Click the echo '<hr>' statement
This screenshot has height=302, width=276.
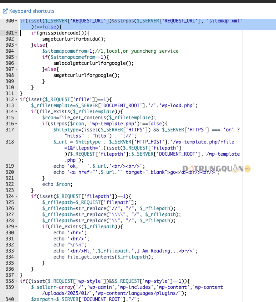coord(70,233)
